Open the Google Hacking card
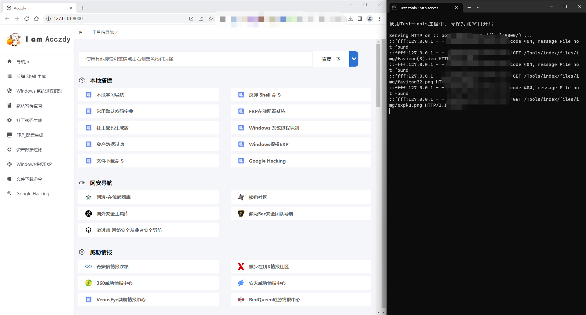 pos(301,161)
